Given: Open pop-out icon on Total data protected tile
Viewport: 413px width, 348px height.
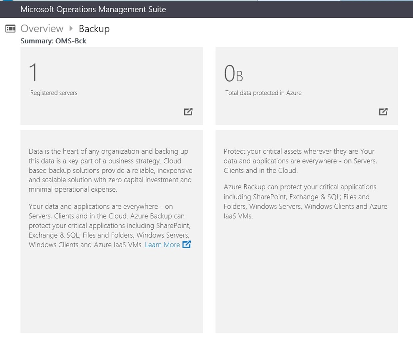Looking at the screenshot, I should point(383,112).
